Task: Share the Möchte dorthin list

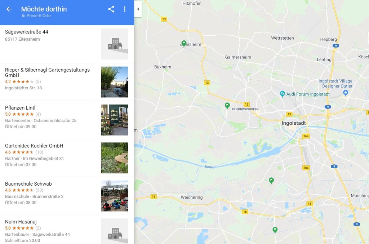Action: click(x=111, y=9)
